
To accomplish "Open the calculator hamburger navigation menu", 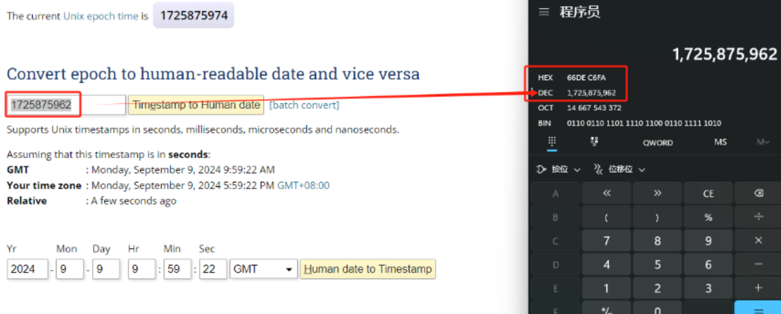I will tap(544, 12).
